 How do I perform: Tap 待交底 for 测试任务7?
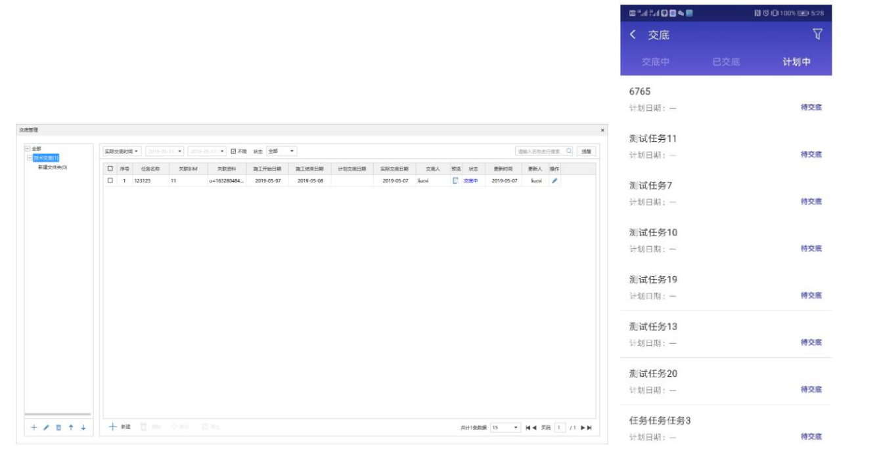pos(811,201)
